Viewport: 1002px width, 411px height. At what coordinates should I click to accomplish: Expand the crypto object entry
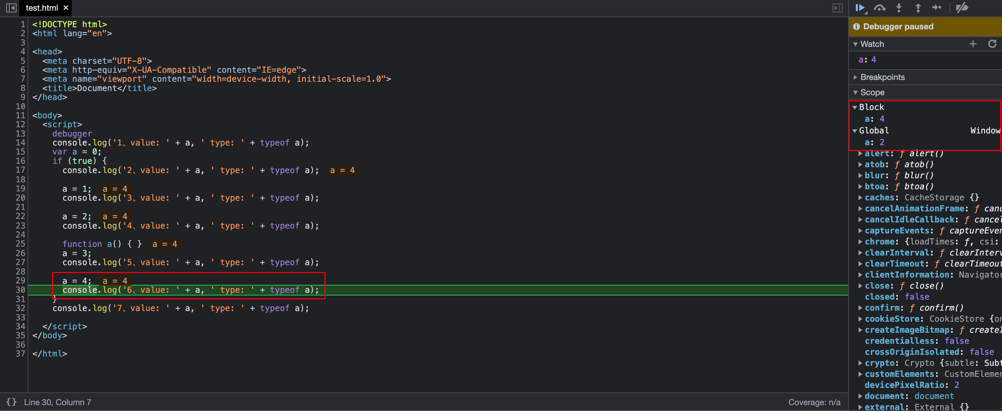coord(860,363)
